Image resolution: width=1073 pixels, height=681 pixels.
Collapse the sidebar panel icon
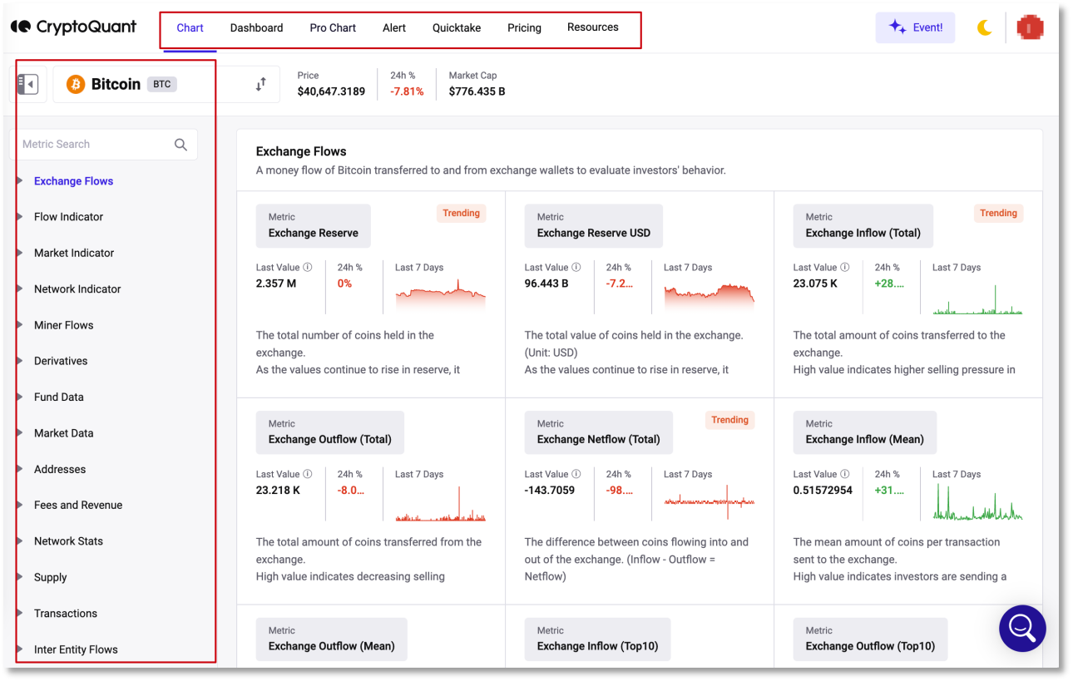[x=28, y=84]
